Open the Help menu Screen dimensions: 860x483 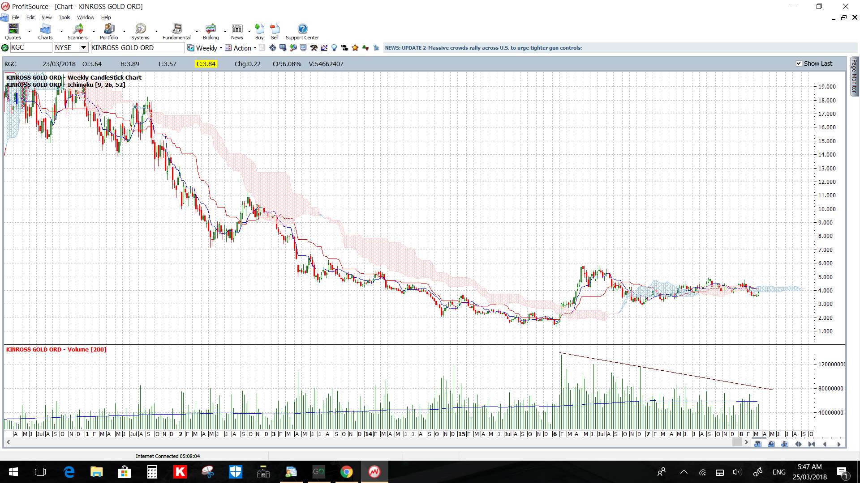(106, 17)
